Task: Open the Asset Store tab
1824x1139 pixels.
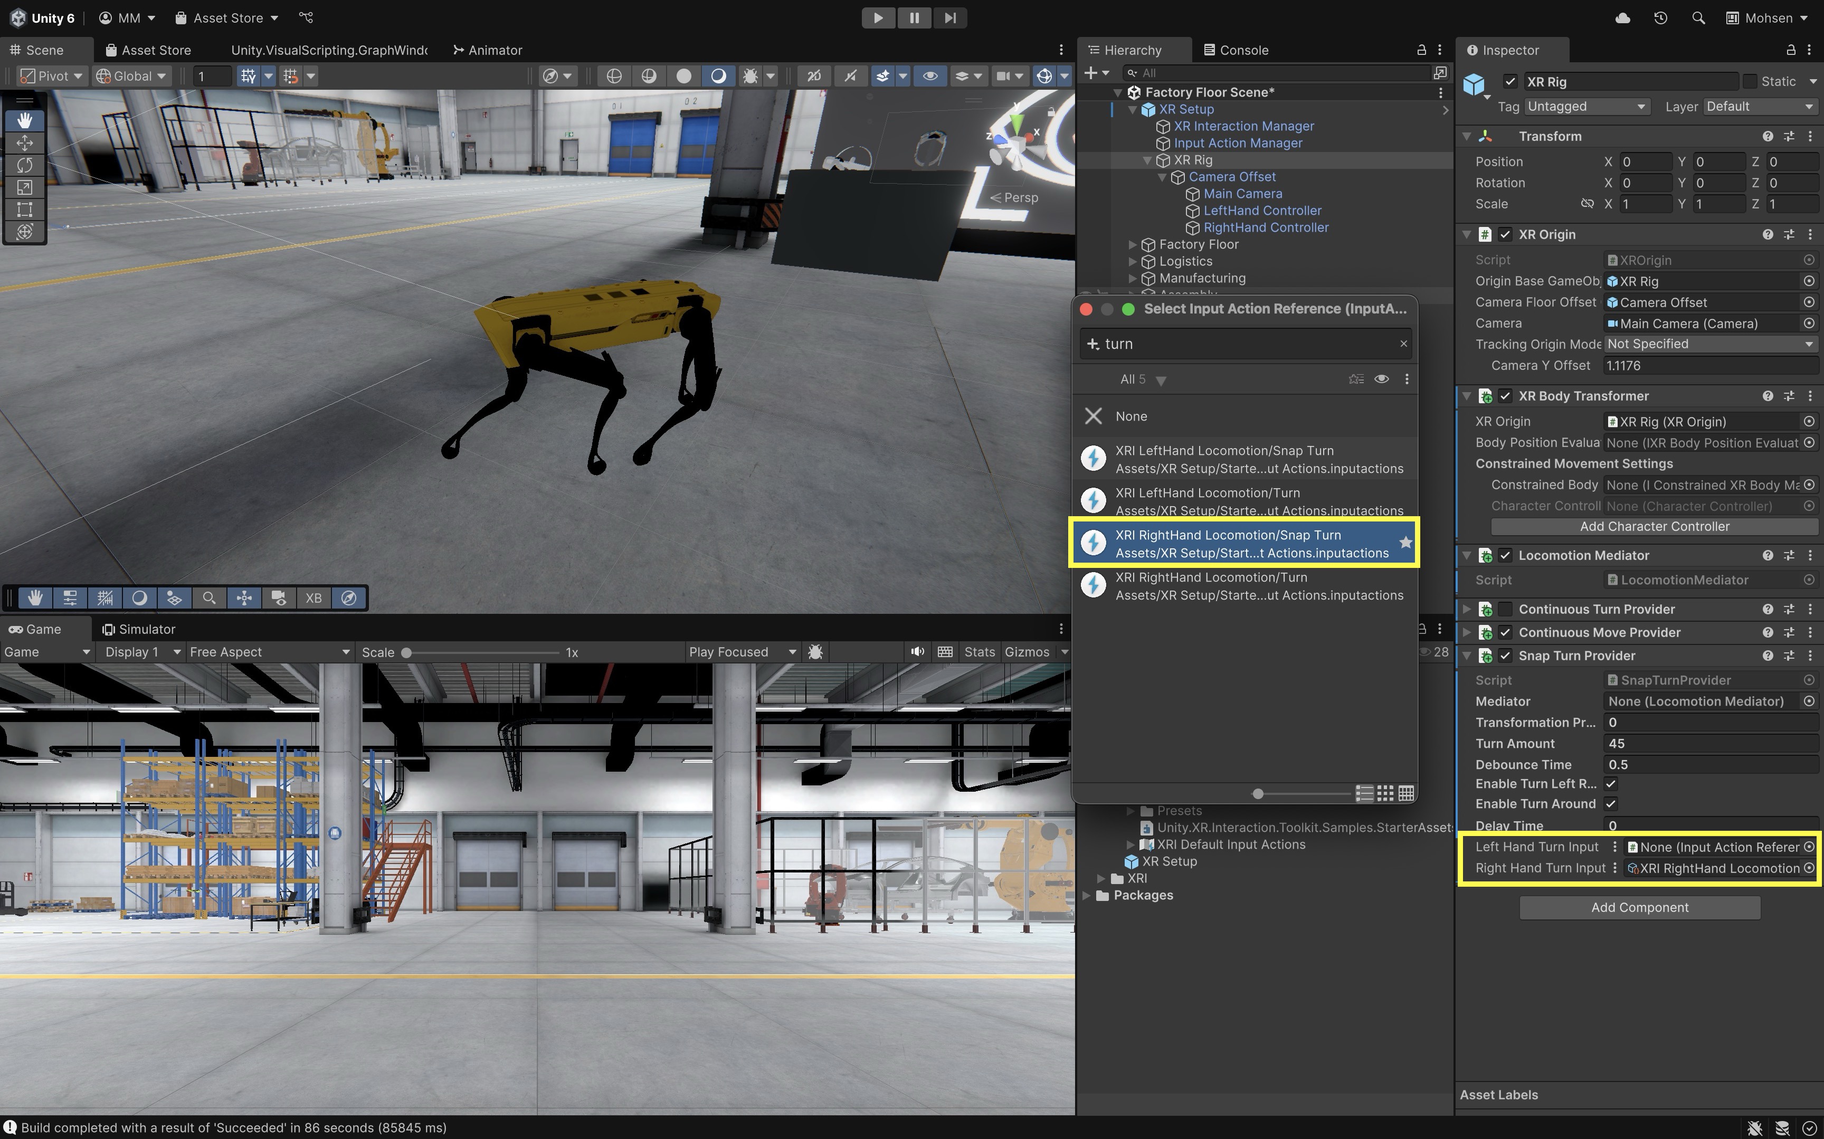Action: pos(148,50)
